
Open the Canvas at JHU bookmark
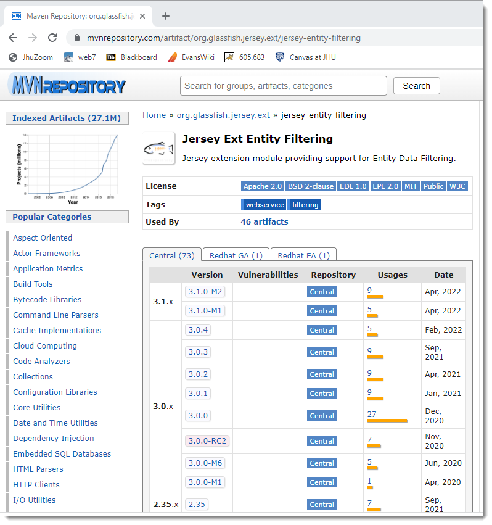click(x=305, y=57)
